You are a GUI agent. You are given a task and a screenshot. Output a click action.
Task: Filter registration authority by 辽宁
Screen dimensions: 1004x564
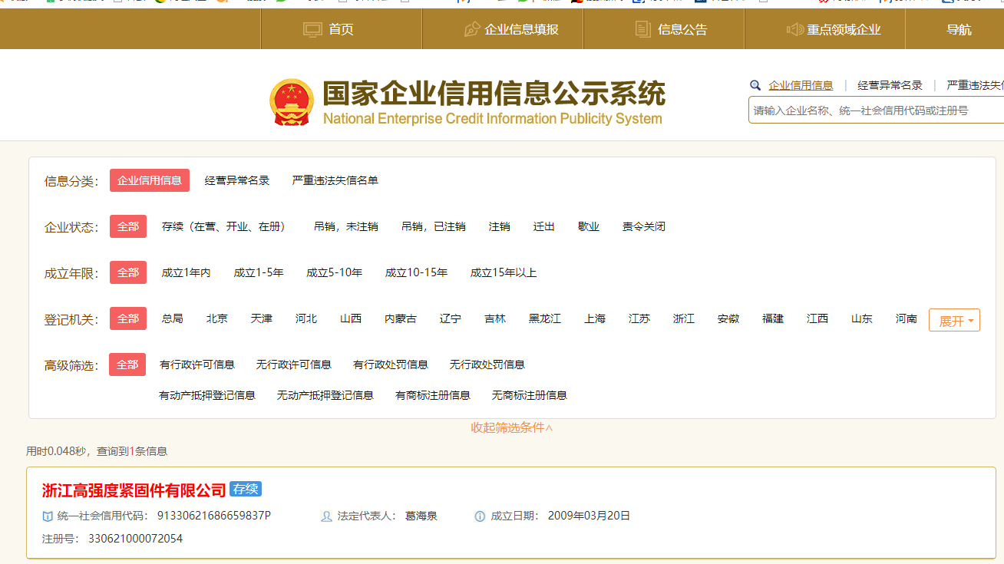pos(451,318)
